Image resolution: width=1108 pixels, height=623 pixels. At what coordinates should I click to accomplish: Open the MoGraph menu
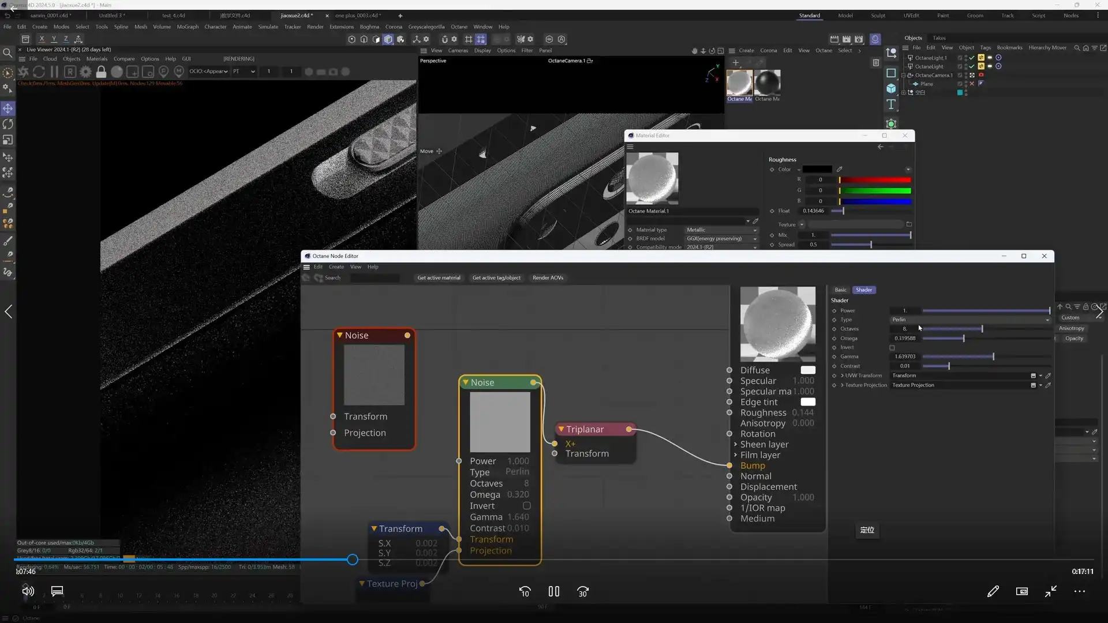187,27
